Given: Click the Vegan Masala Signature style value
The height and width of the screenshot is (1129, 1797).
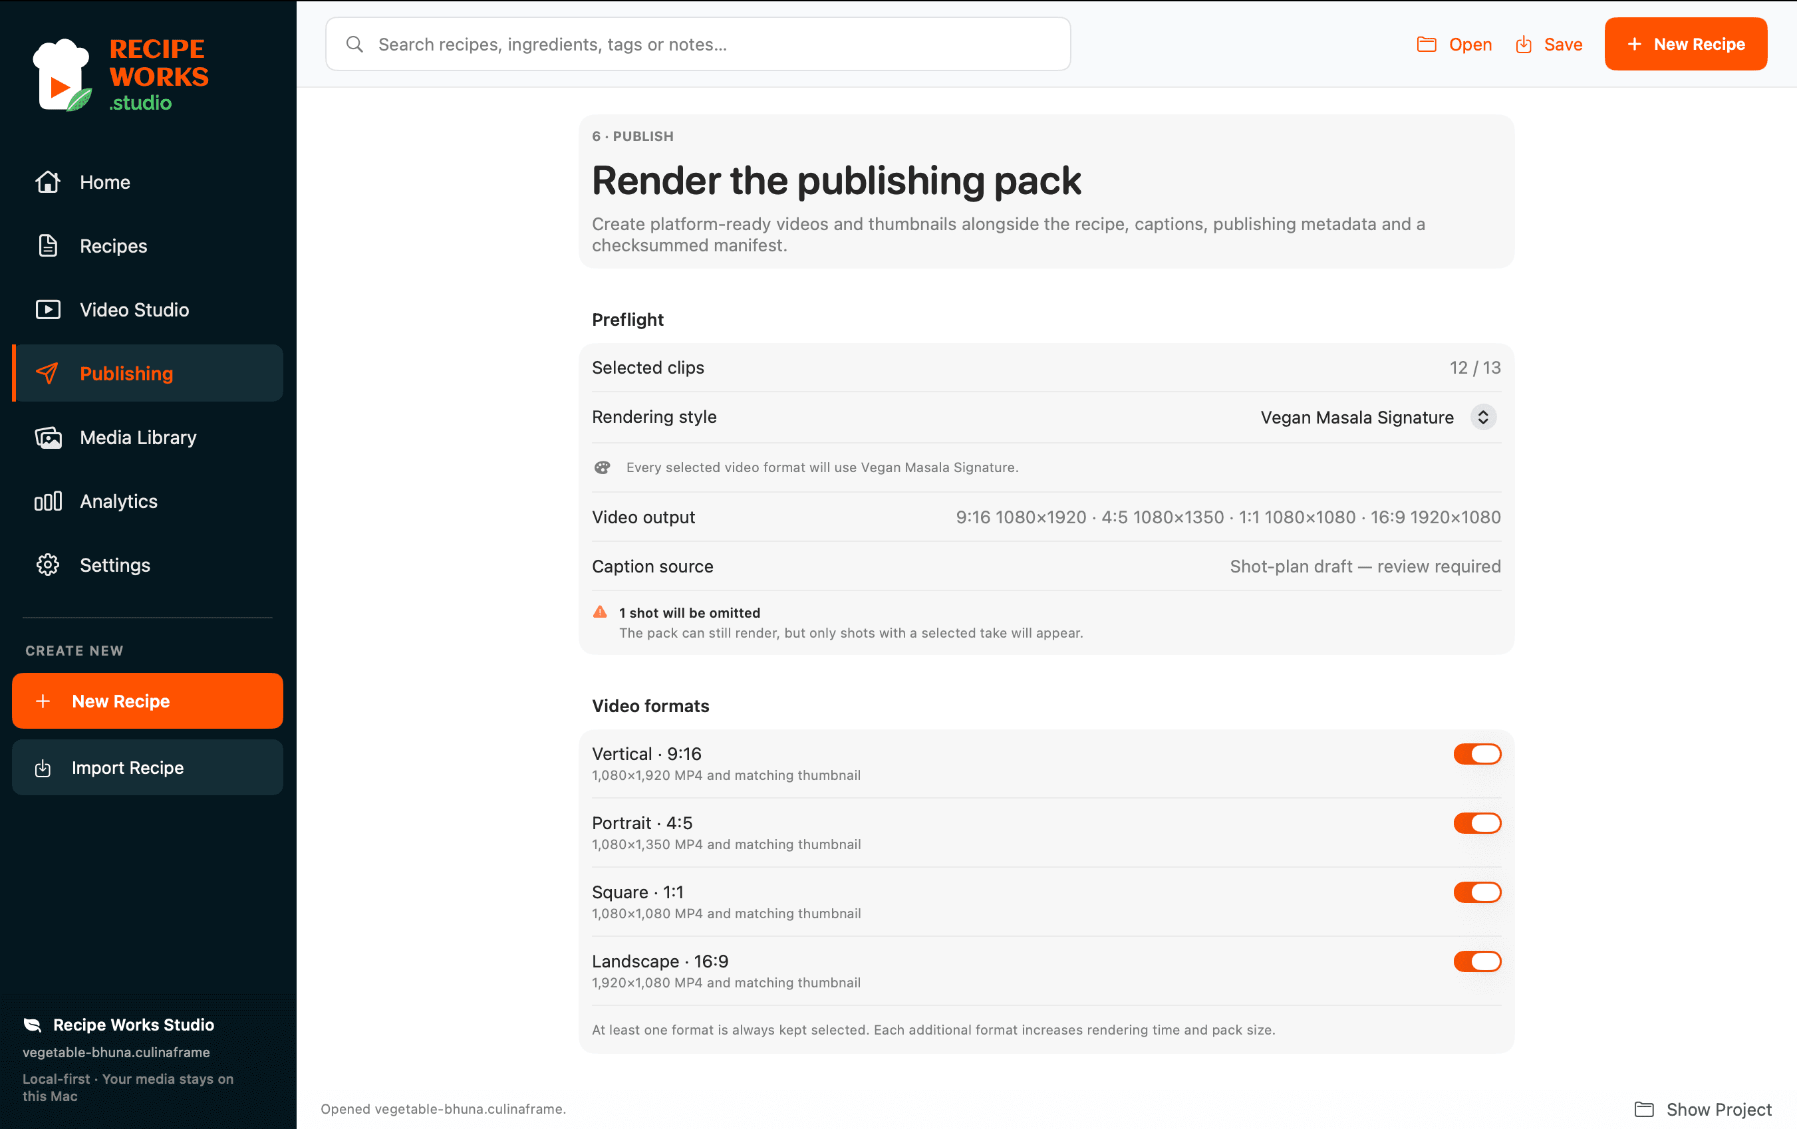Looking at the screenshot, I should 1357,417.
